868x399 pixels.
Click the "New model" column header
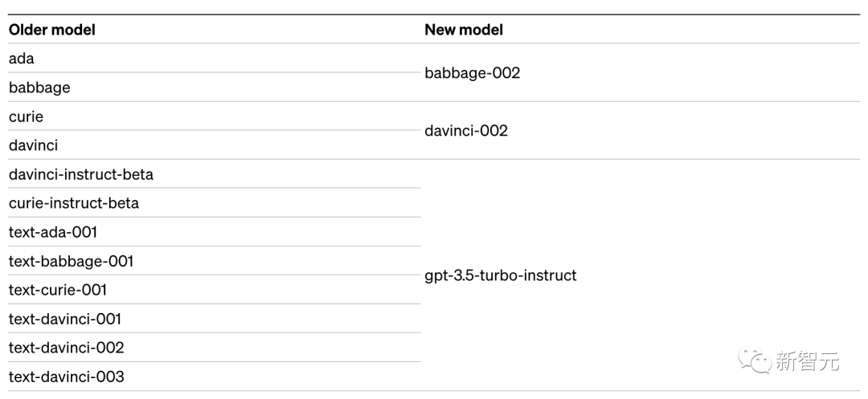click(464, 30)
